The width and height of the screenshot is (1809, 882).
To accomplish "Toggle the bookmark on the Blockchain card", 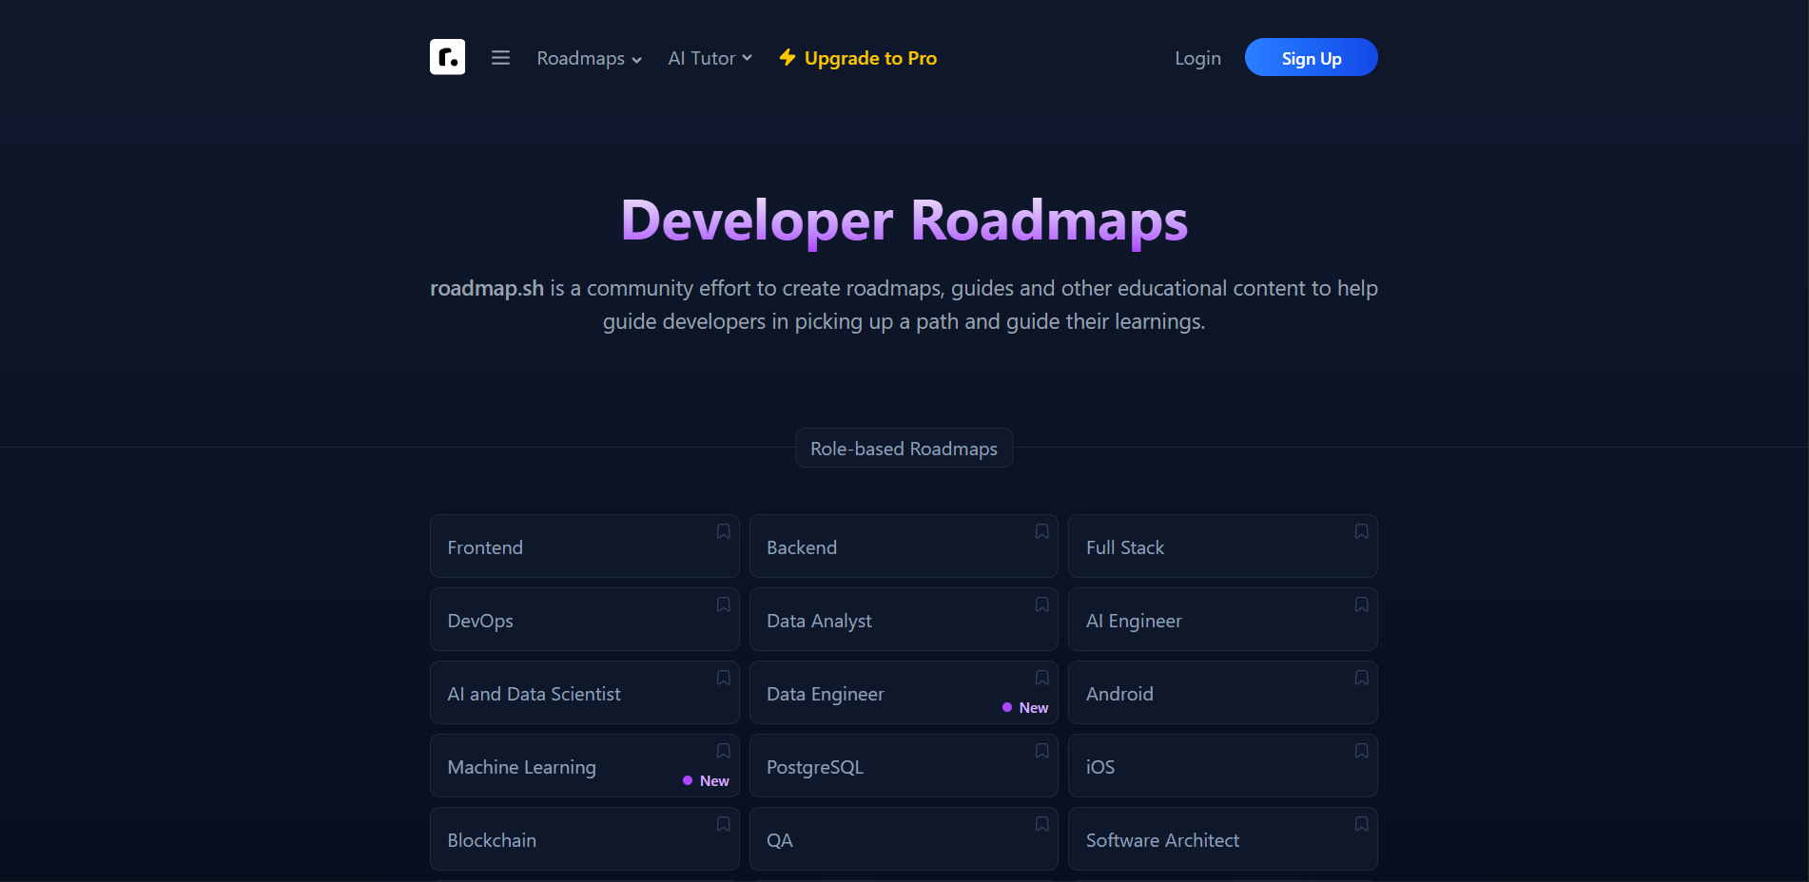I will coord(723,824).
